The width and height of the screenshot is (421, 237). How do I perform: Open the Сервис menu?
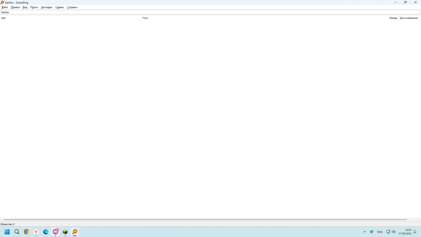(x=60, y=7)
